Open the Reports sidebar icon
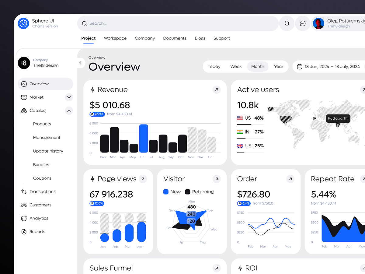This screenshot has height=274, width=365. pos(24,232)
